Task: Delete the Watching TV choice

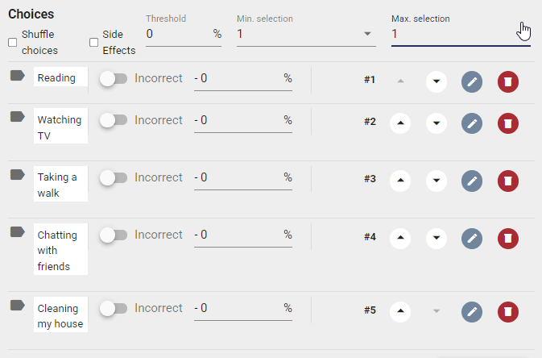Action: click(x=508, y=123)
